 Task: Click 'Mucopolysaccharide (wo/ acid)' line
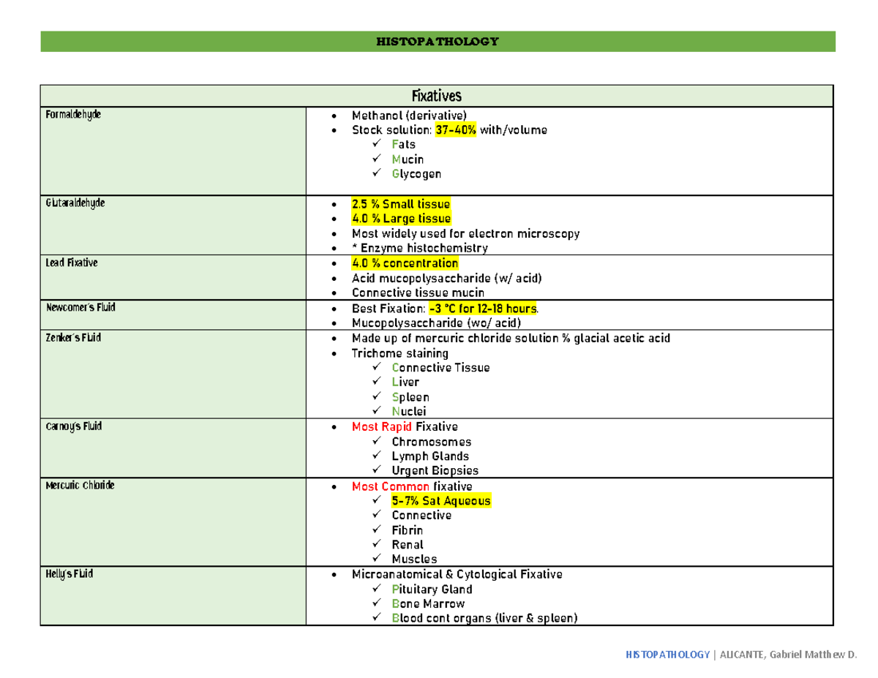point(437,323)
